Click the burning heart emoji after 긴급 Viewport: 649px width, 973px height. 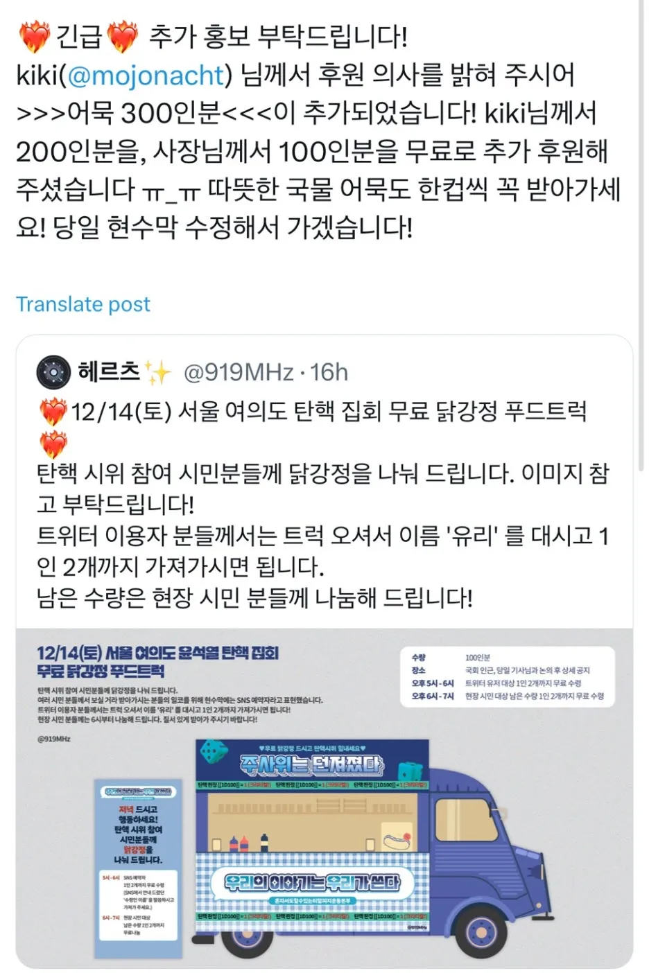(123, 37)
